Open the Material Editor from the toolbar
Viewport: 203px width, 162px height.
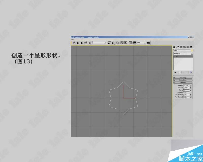click(x=130, y=43)
